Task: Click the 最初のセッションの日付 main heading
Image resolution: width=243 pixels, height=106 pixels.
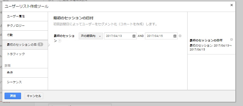Action: 73,18
